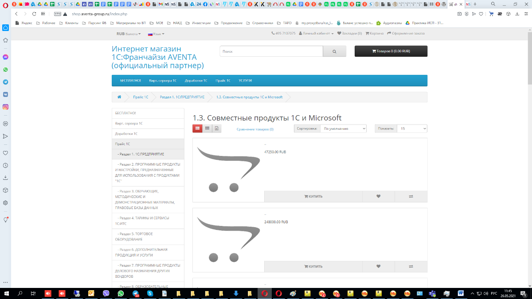
Task: Open Вирт. сервера 1С in blue navigation bar
Action: pos(163,81)
